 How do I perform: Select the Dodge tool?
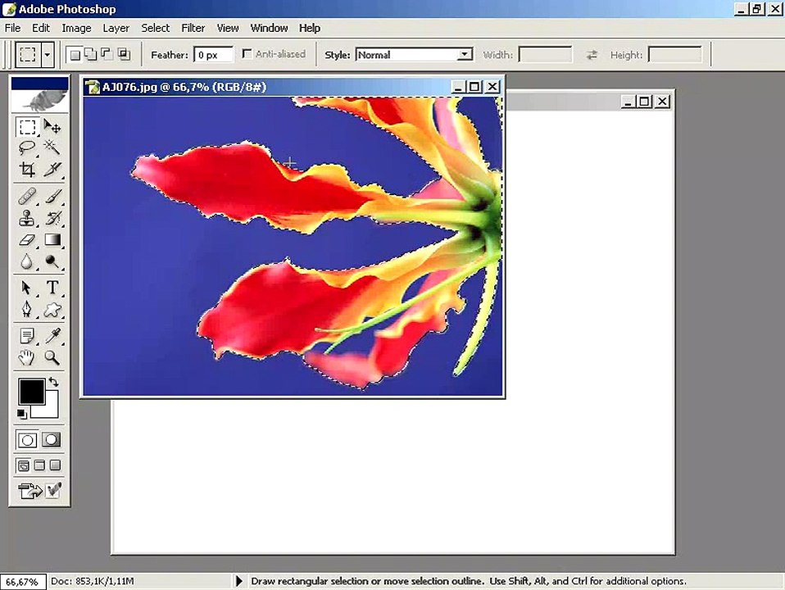coord(52,261)
